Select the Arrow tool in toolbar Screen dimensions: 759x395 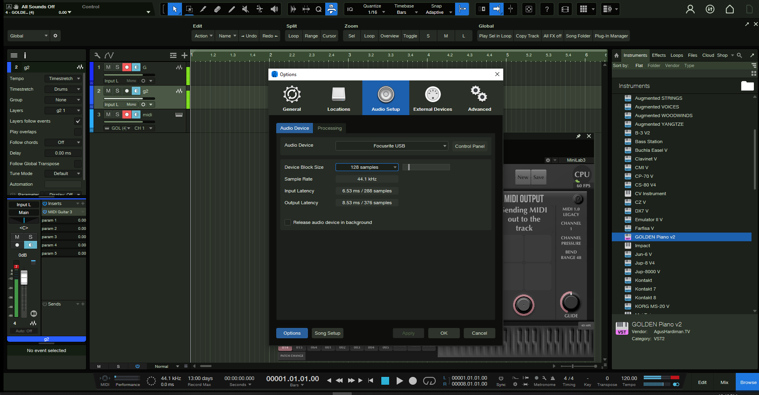point(174,9)
